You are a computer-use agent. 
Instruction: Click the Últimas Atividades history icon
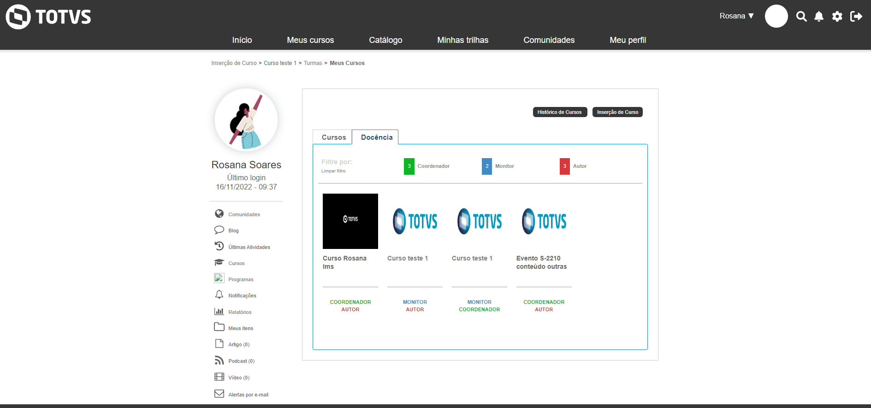[219, 246]
